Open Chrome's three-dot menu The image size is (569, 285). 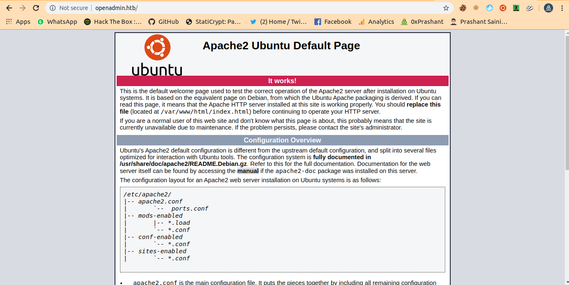coord(562,8)
